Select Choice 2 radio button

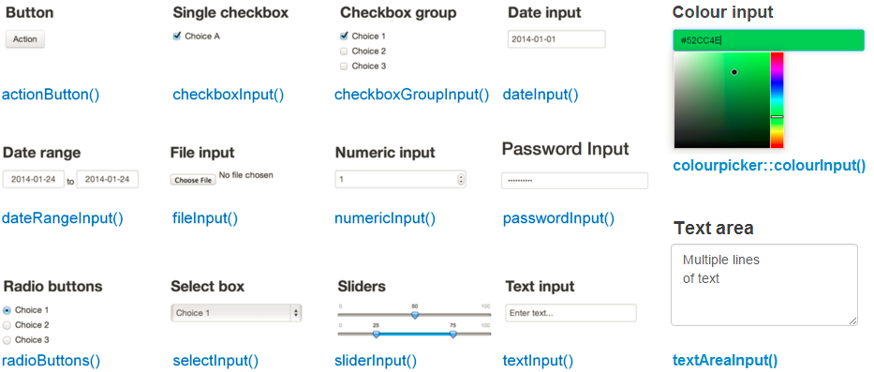tap(7, 325)
